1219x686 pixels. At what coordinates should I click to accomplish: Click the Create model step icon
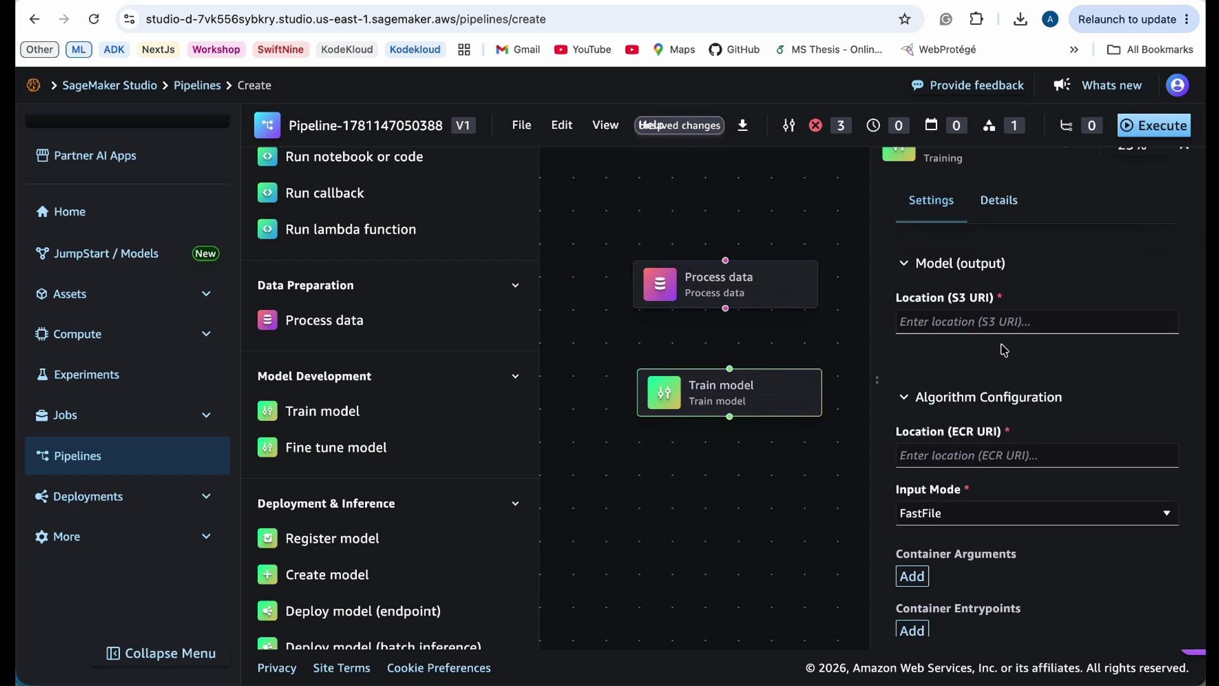click(267, 575)
